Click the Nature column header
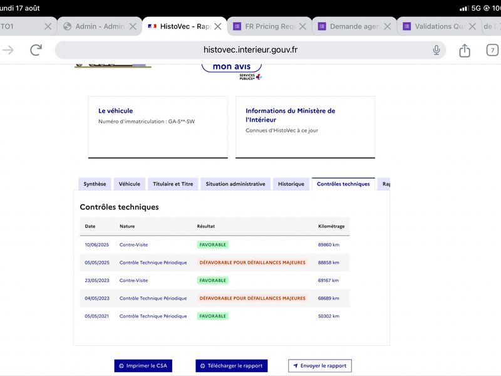Screen dimensions: 501x376 click(127, 226)
